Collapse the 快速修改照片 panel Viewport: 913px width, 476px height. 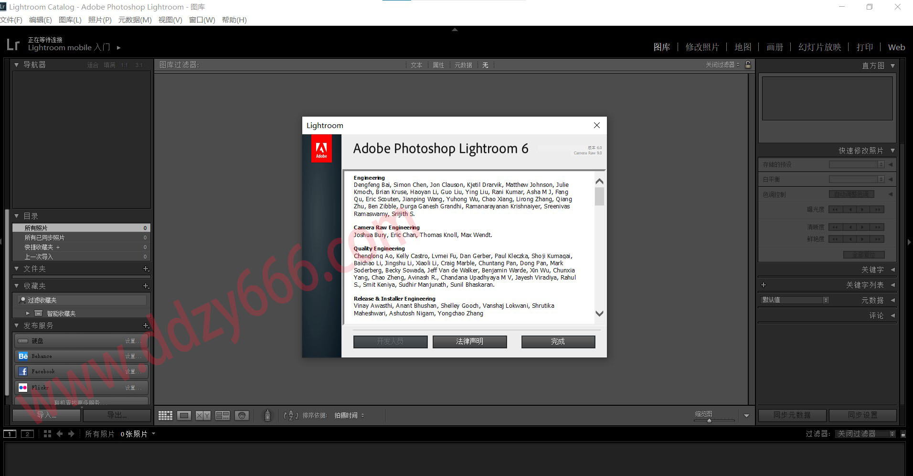(892, 151)
